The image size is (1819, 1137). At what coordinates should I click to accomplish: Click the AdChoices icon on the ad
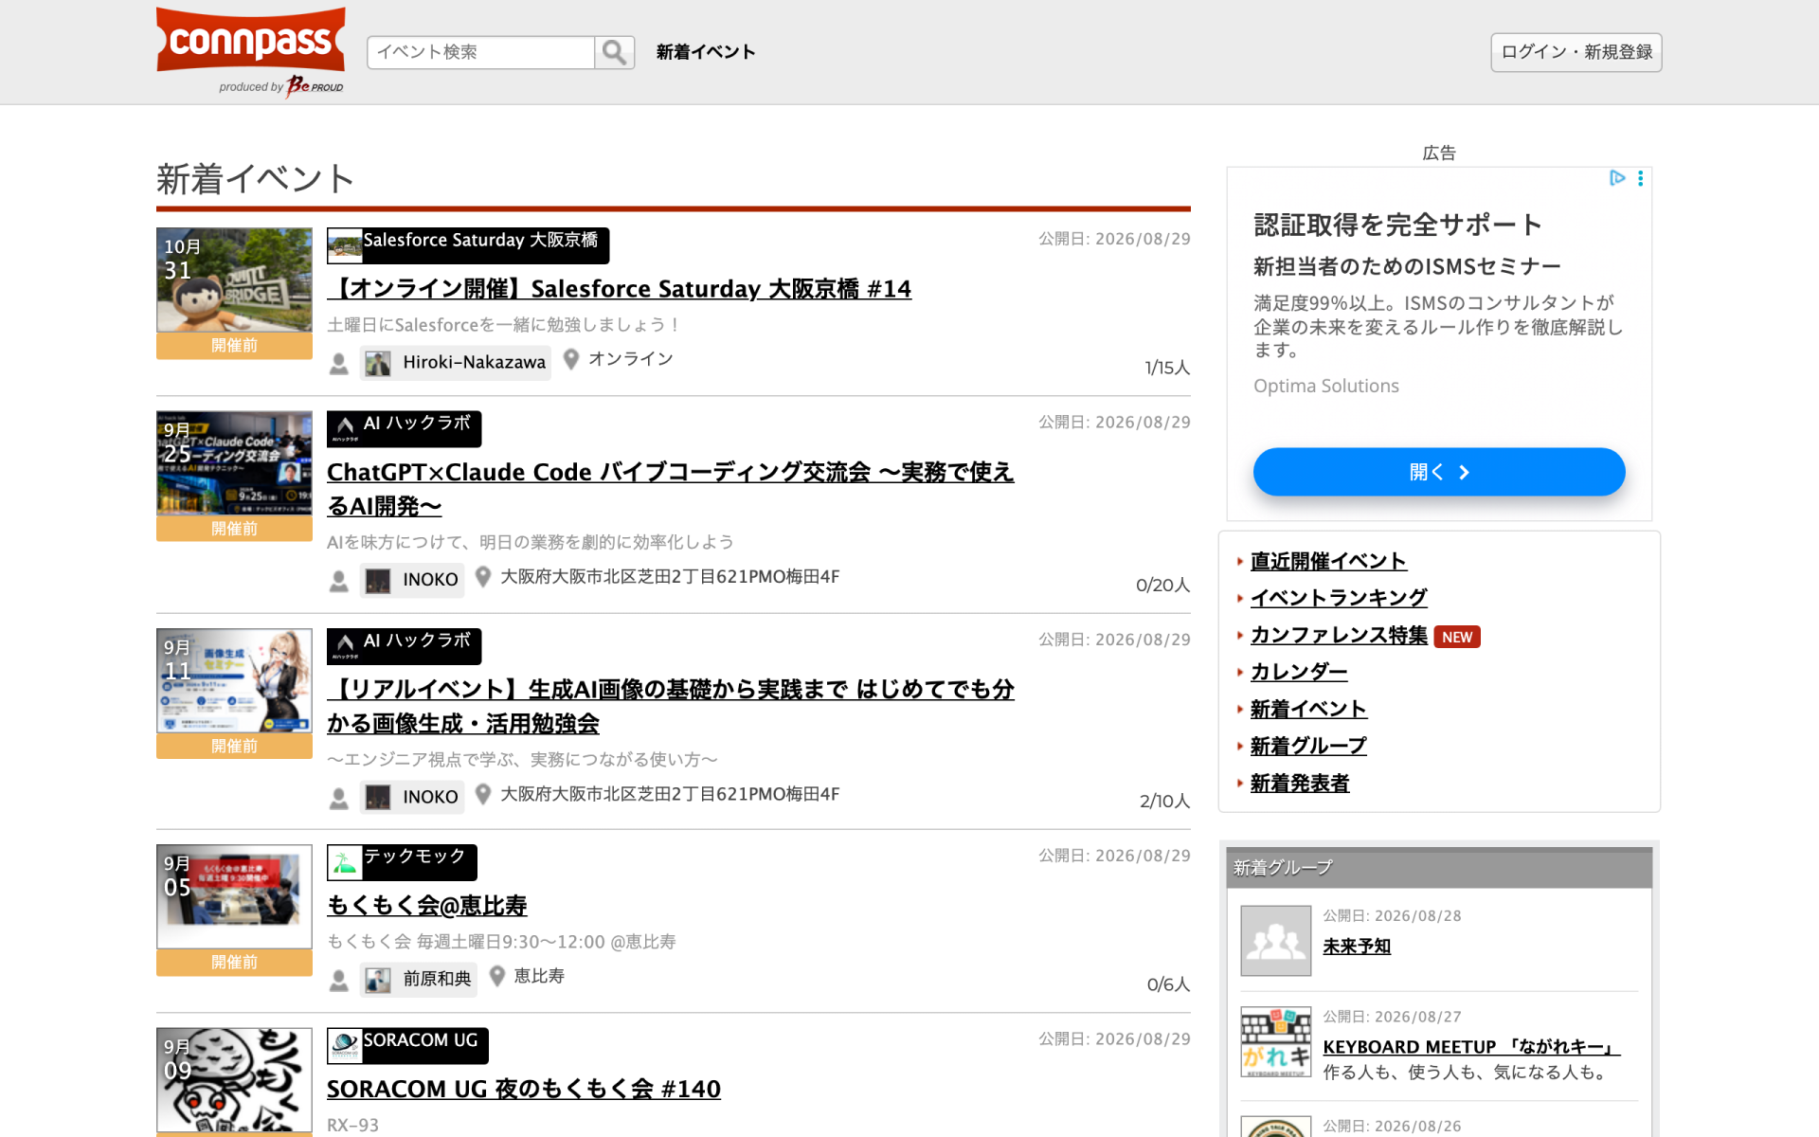[1617, 178]
